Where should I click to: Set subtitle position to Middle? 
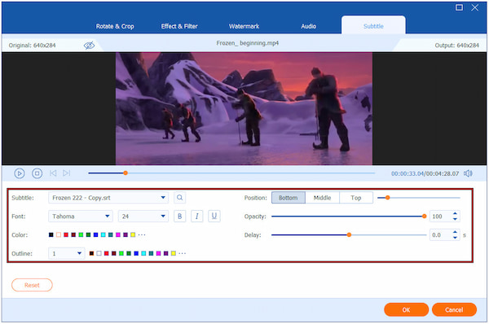coord(322,198)
